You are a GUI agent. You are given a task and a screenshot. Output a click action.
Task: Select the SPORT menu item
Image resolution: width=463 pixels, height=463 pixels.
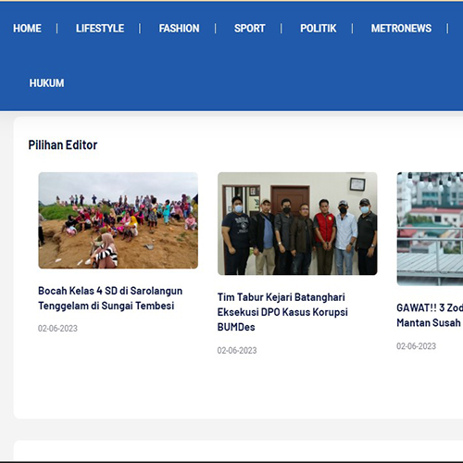(249, 29)
